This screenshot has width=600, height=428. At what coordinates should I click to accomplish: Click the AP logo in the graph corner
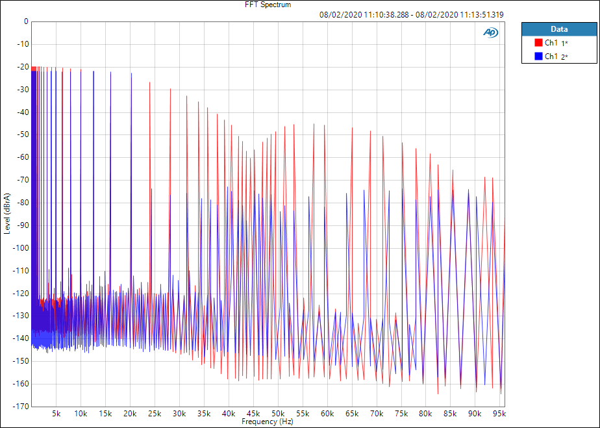[490, 32]
